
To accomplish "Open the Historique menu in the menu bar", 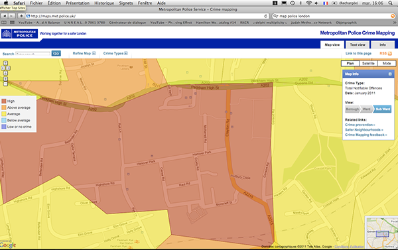I will point(104,3).
